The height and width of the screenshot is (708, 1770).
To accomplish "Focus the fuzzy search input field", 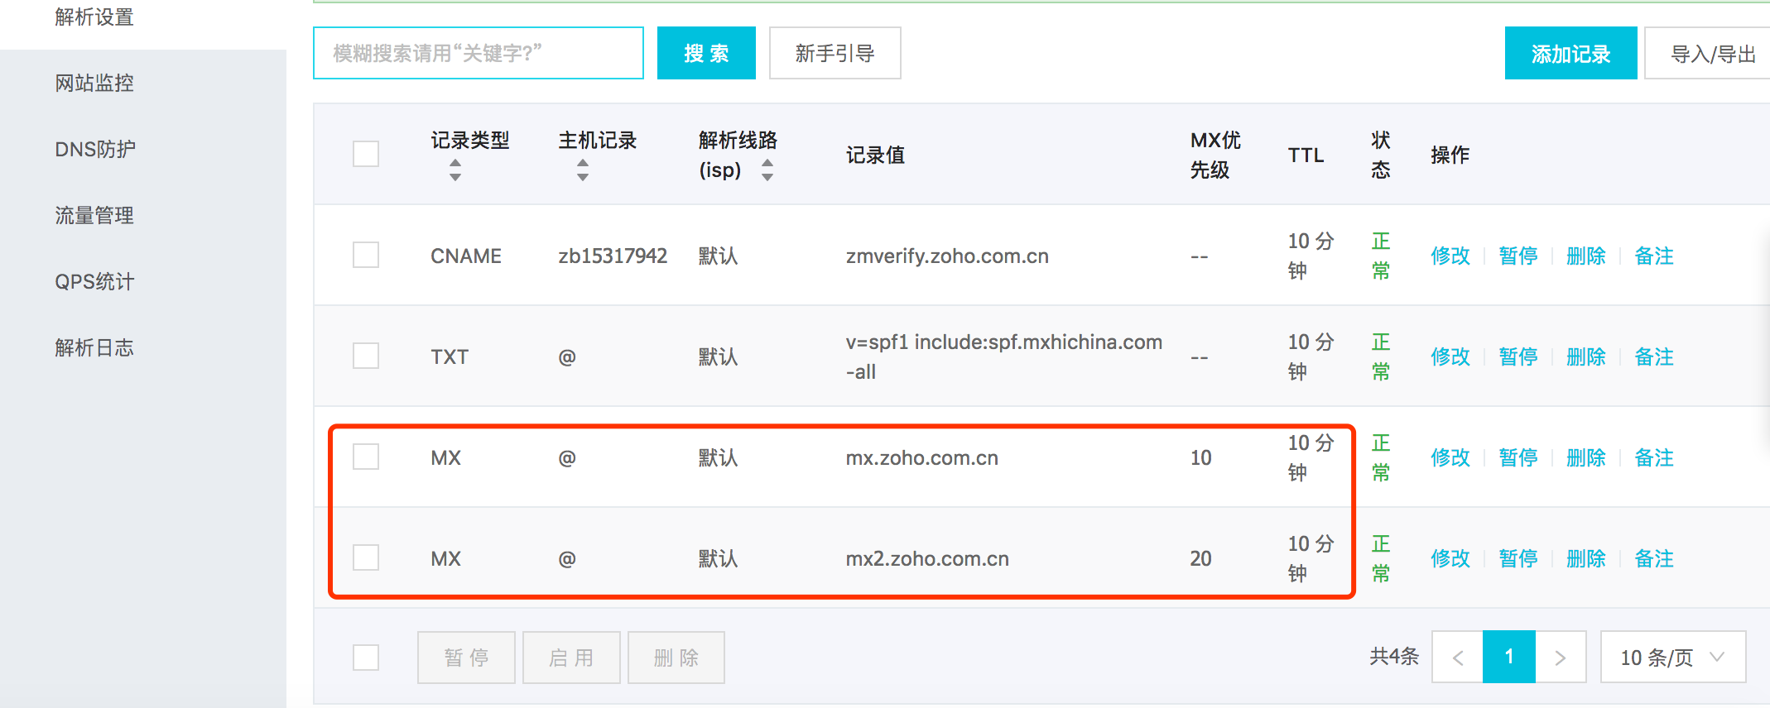I will tap(479, 53).
